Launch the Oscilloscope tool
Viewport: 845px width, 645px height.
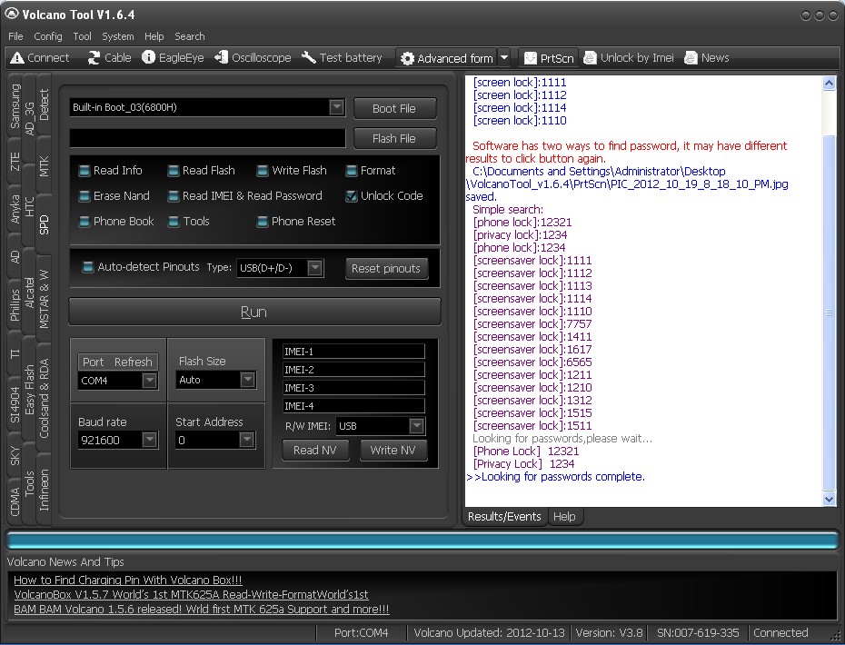(253, 57)
